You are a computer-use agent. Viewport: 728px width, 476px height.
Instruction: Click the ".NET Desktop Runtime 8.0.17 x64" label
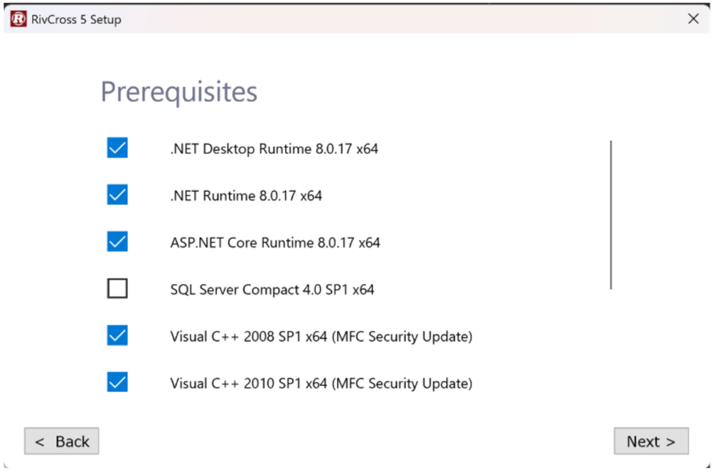274,149
